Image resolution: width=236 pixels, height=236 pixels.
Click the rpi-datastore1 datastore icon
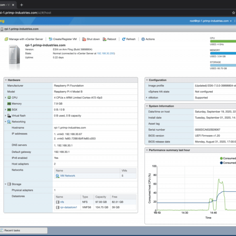coord(58,207)
